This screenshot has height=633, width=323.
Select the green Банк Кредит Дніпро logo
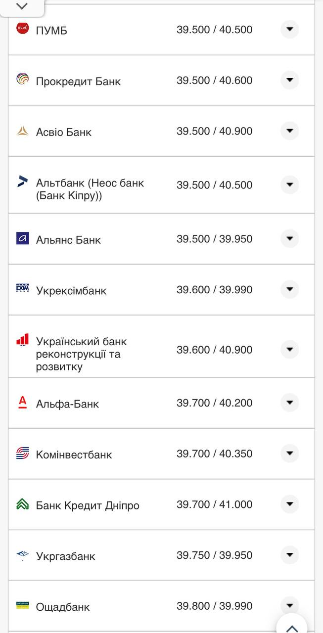(22, 504)
